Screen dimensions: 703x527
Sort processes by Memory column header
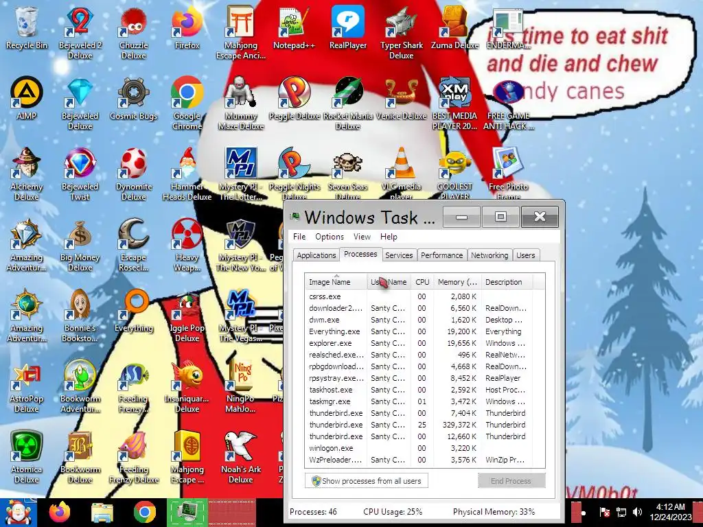tap(457, 282)
